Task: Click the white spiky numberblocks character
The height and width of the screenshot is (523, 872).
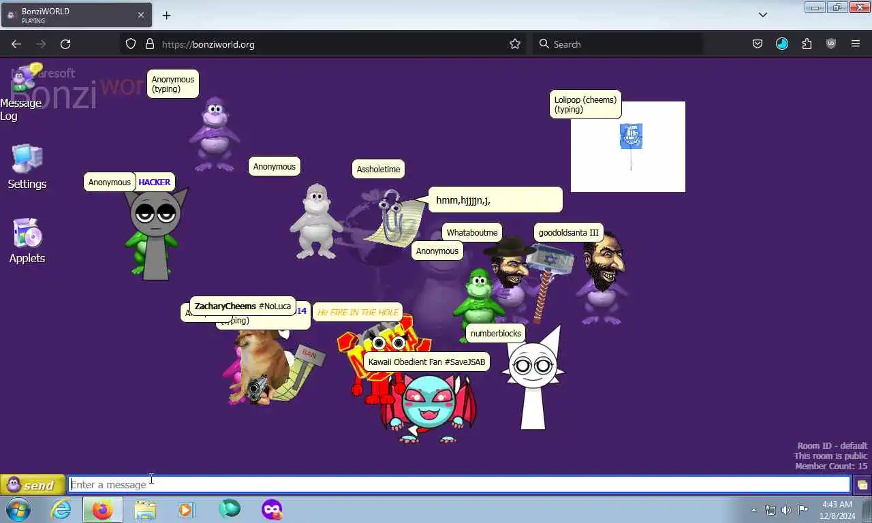Action: pyautogui.click(x=533, y=378)
